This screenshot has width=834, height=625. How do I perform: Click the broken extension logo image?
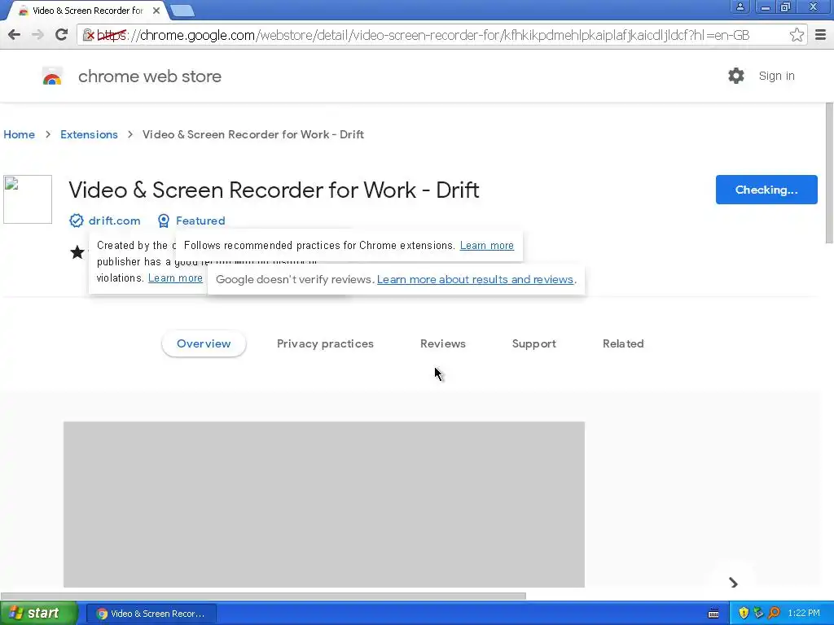coord(28,199)
